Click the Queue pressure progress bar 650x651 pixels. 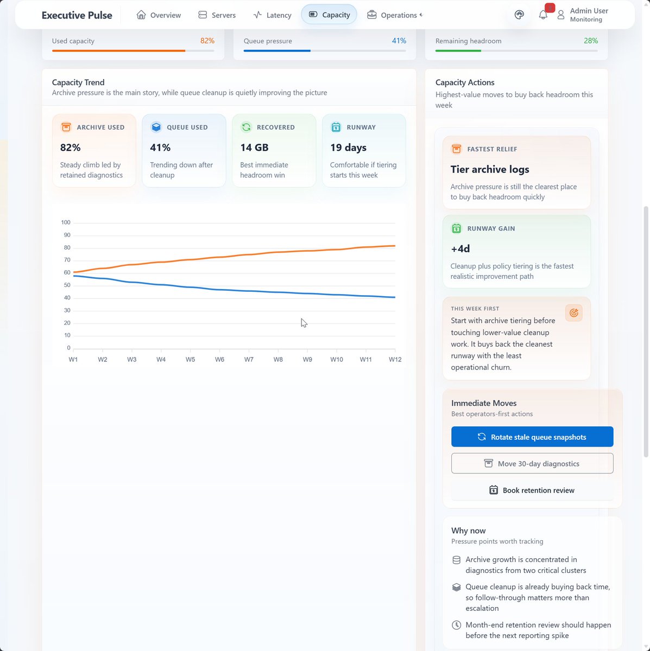tap(325, 50)
